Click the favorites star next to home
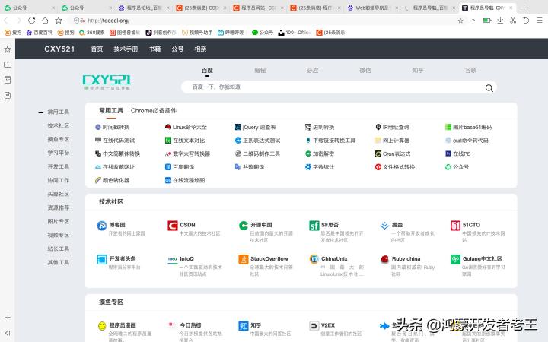Image resolution: width=548 pixels, height=342 pixels. coord(59,21)
